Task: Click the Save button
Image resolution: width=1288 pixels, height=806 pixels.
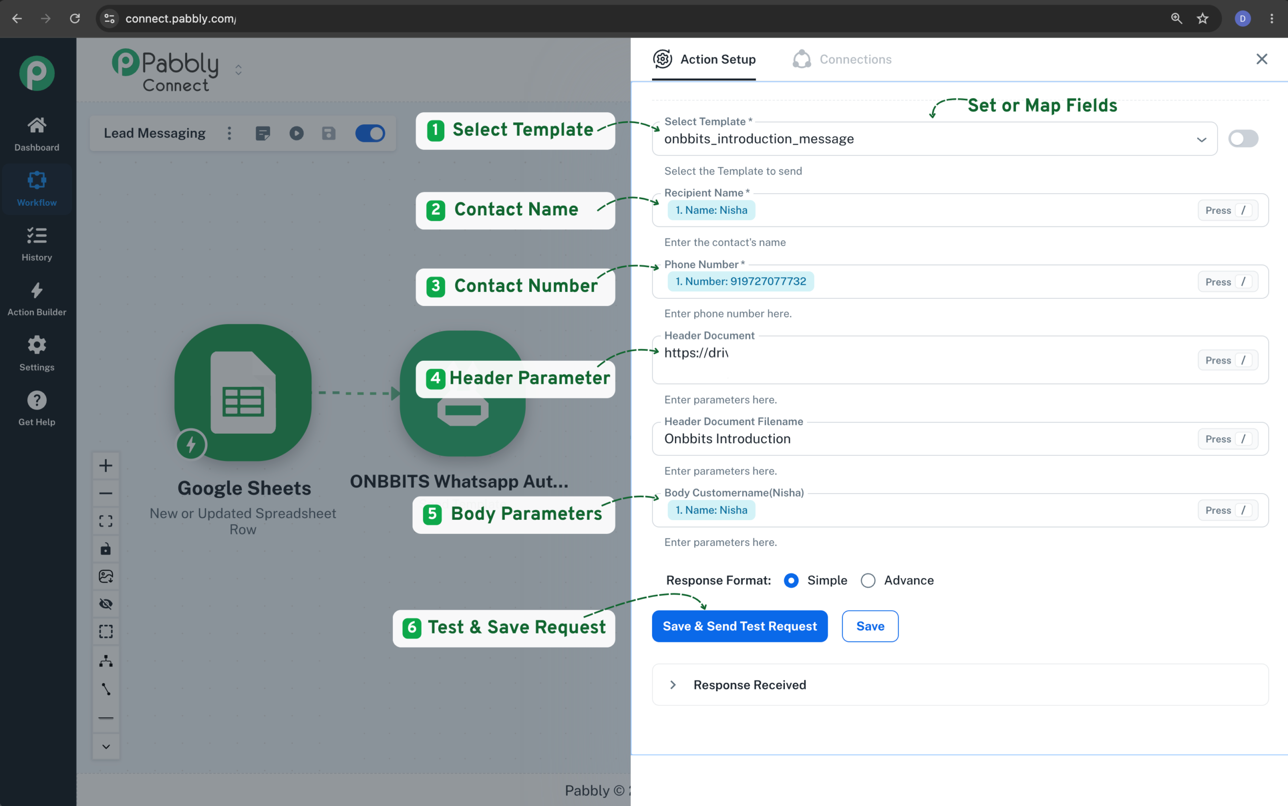Action: [x=869, y=626]
